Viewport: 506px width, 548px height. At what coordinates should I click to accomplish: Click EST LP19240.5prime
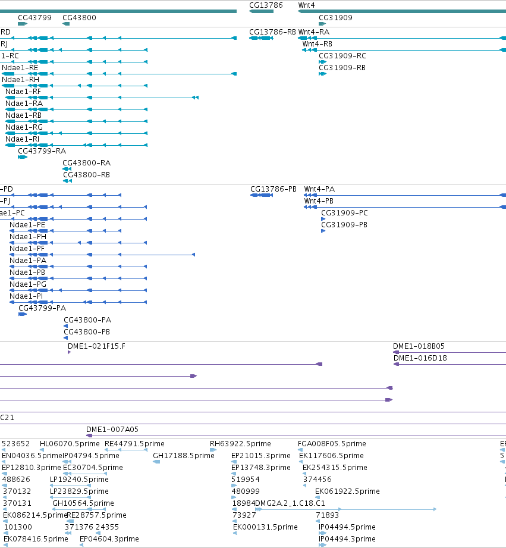click(x=79, y=479)
